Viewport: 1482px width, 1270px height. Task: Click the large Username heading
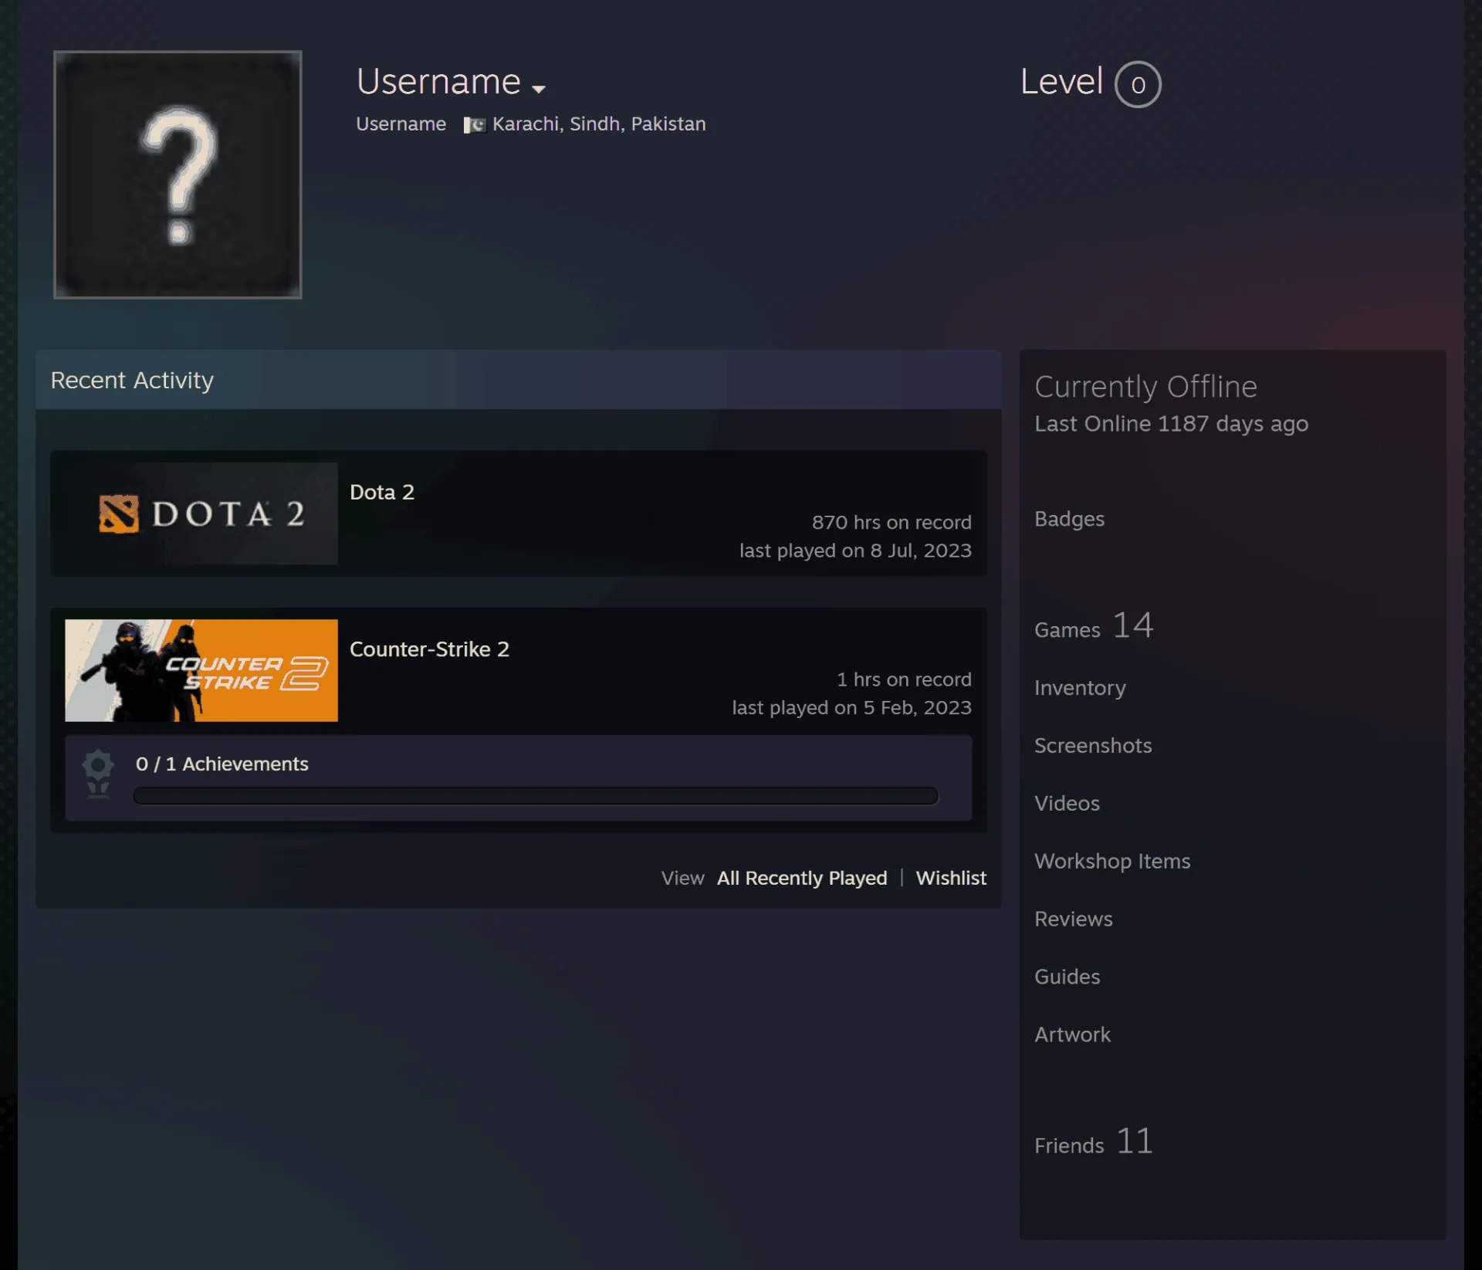pos(438,82)
